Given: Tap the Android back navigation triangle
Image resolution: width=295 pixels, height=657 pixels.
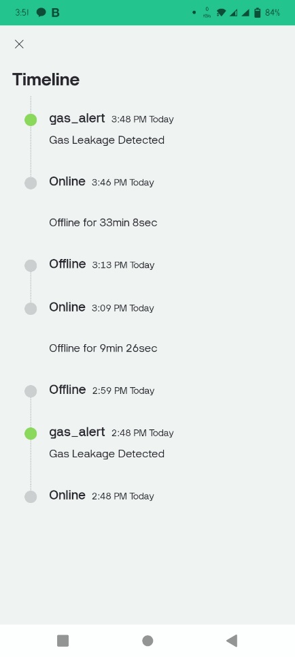Looking at the screenshot, I should [x=232, y=641].
